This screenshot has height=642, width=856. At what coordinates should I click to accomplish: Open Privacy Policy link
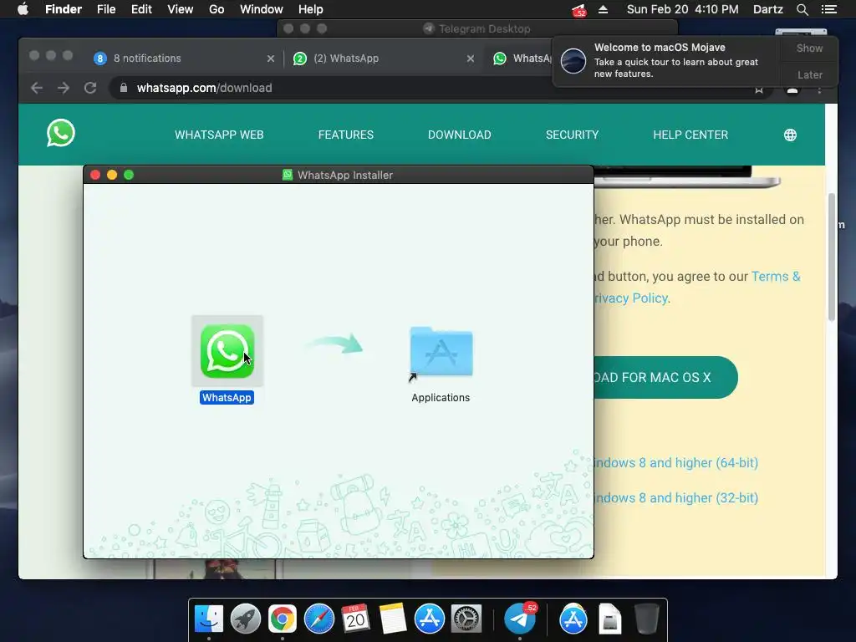[x=631, y=298]
